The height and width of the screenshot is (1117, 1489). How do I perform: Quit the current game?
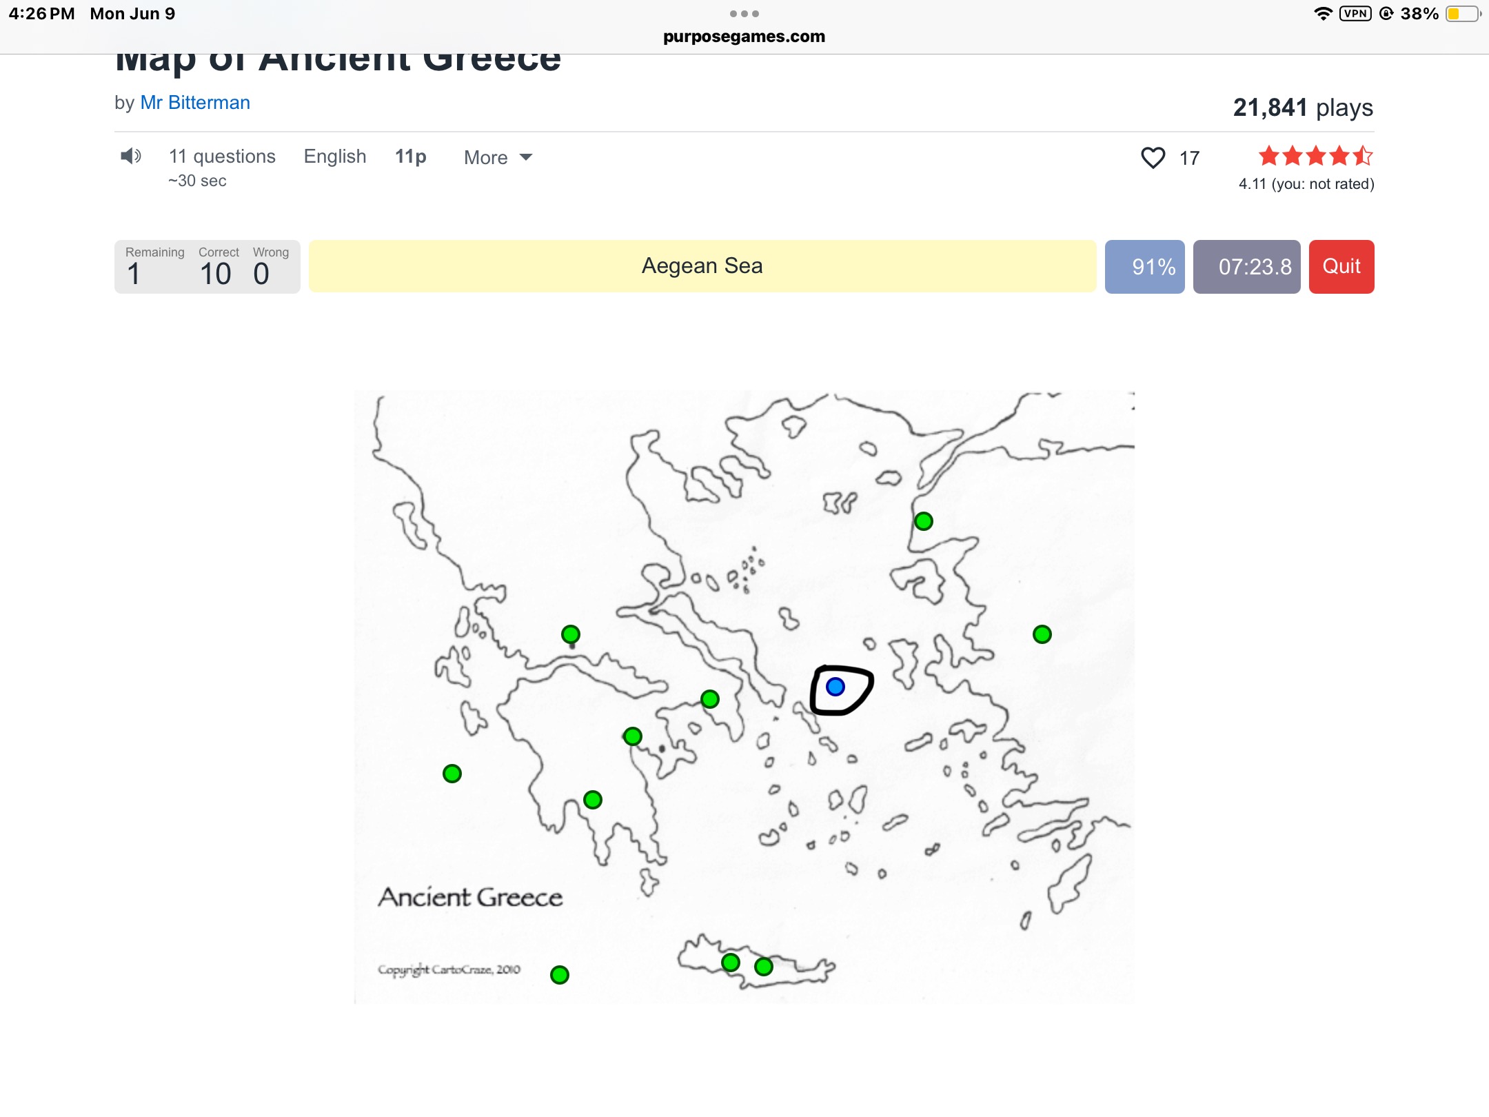pos(1341,267)
